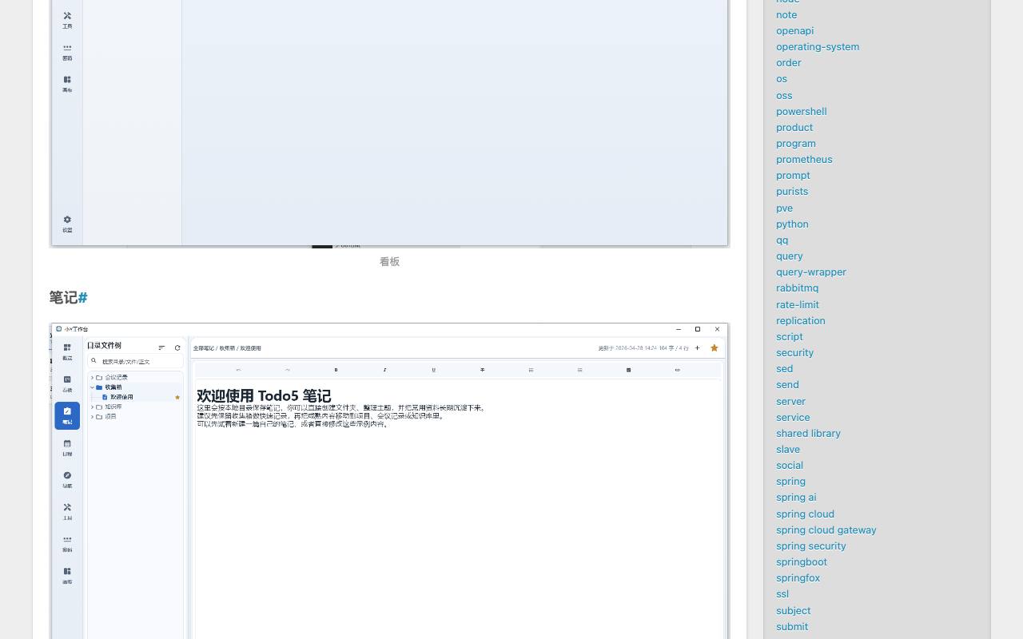Viewport: 1023px width, 639px height.
Task: Open the 'security' tag link
Action: click(x=794, y=352)
